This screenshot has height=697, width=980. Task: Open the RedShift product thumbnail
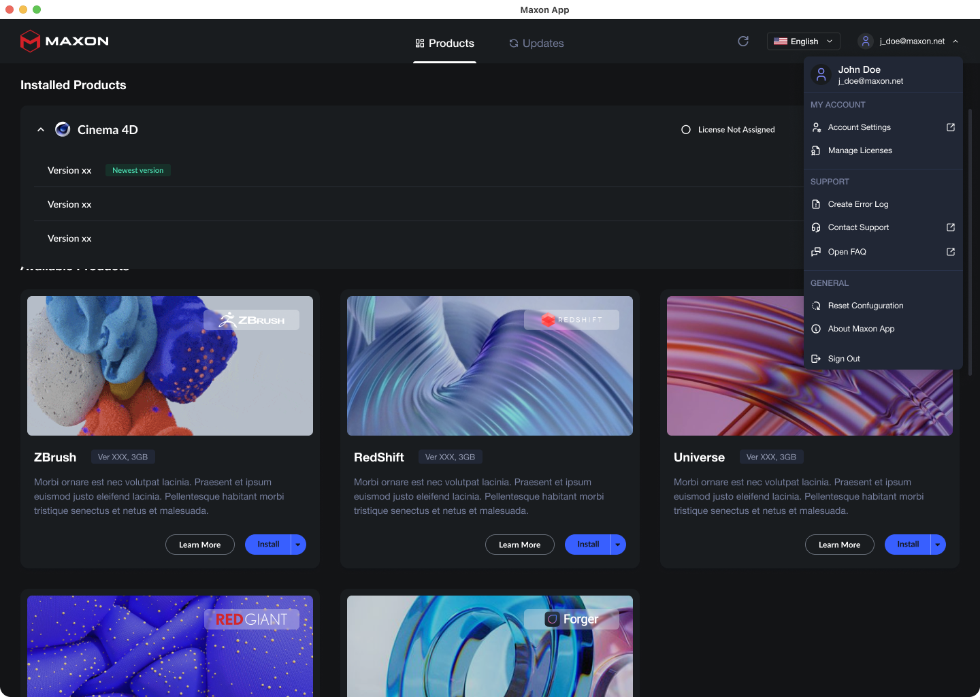tap(490, 366)
